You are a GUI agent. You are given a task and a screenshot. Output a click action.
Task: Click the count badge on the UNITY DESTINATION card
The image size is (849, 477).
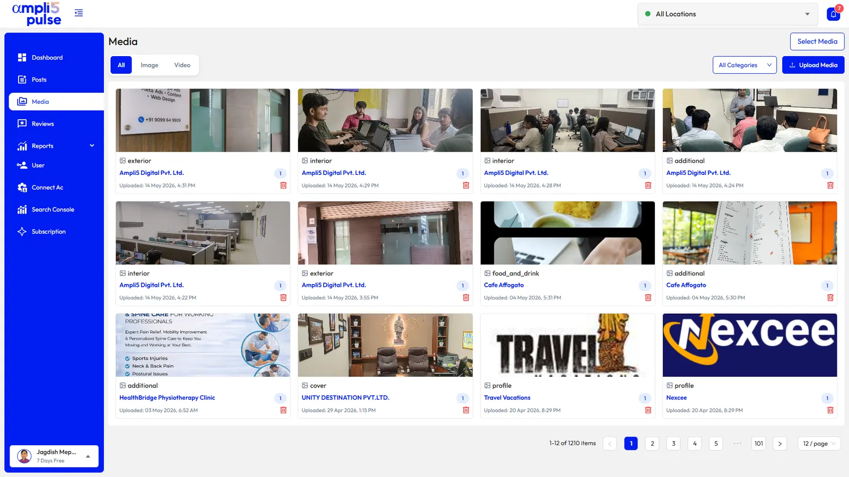coord(463,398)
